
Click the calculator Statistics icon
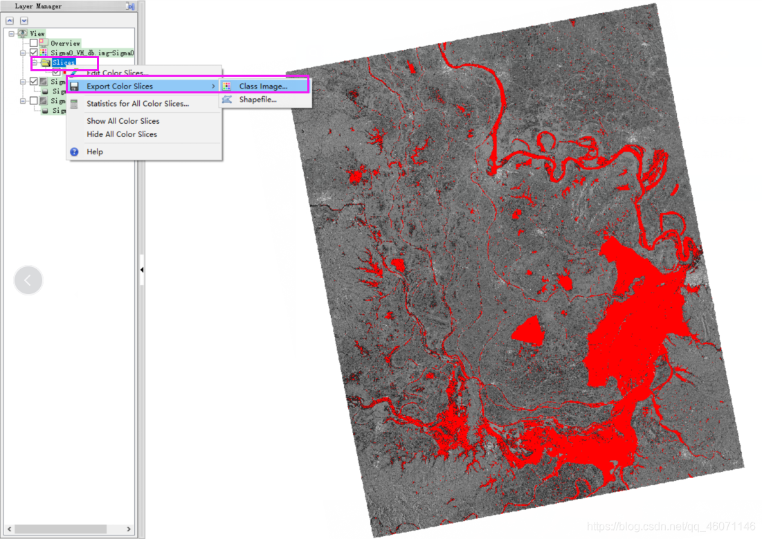74,104
